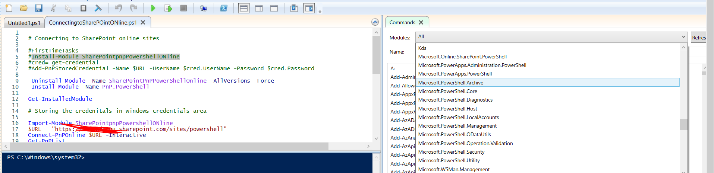The height and width of the screenshot is (173, 714).
Task: Pick Microsoft.PowerShell.Security in the list
Action: tap(547, 152)
